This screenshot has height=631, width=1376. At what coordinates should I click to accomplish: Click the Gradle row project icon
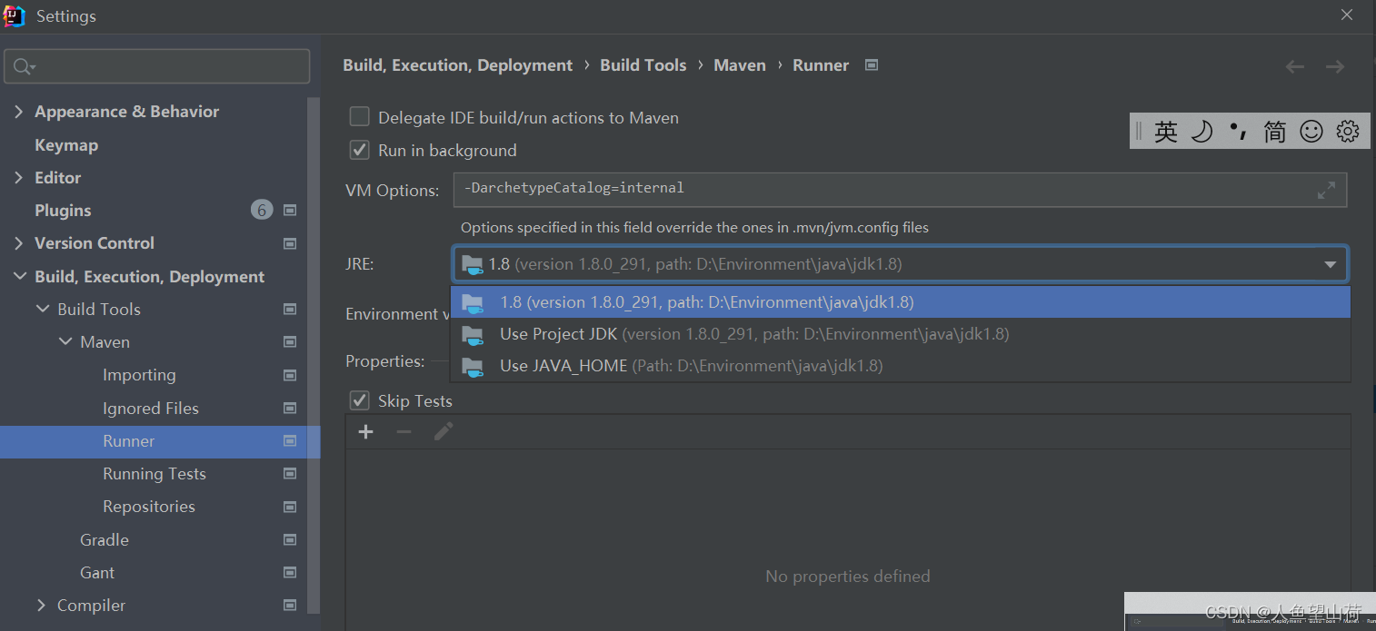tap(290, 540)
